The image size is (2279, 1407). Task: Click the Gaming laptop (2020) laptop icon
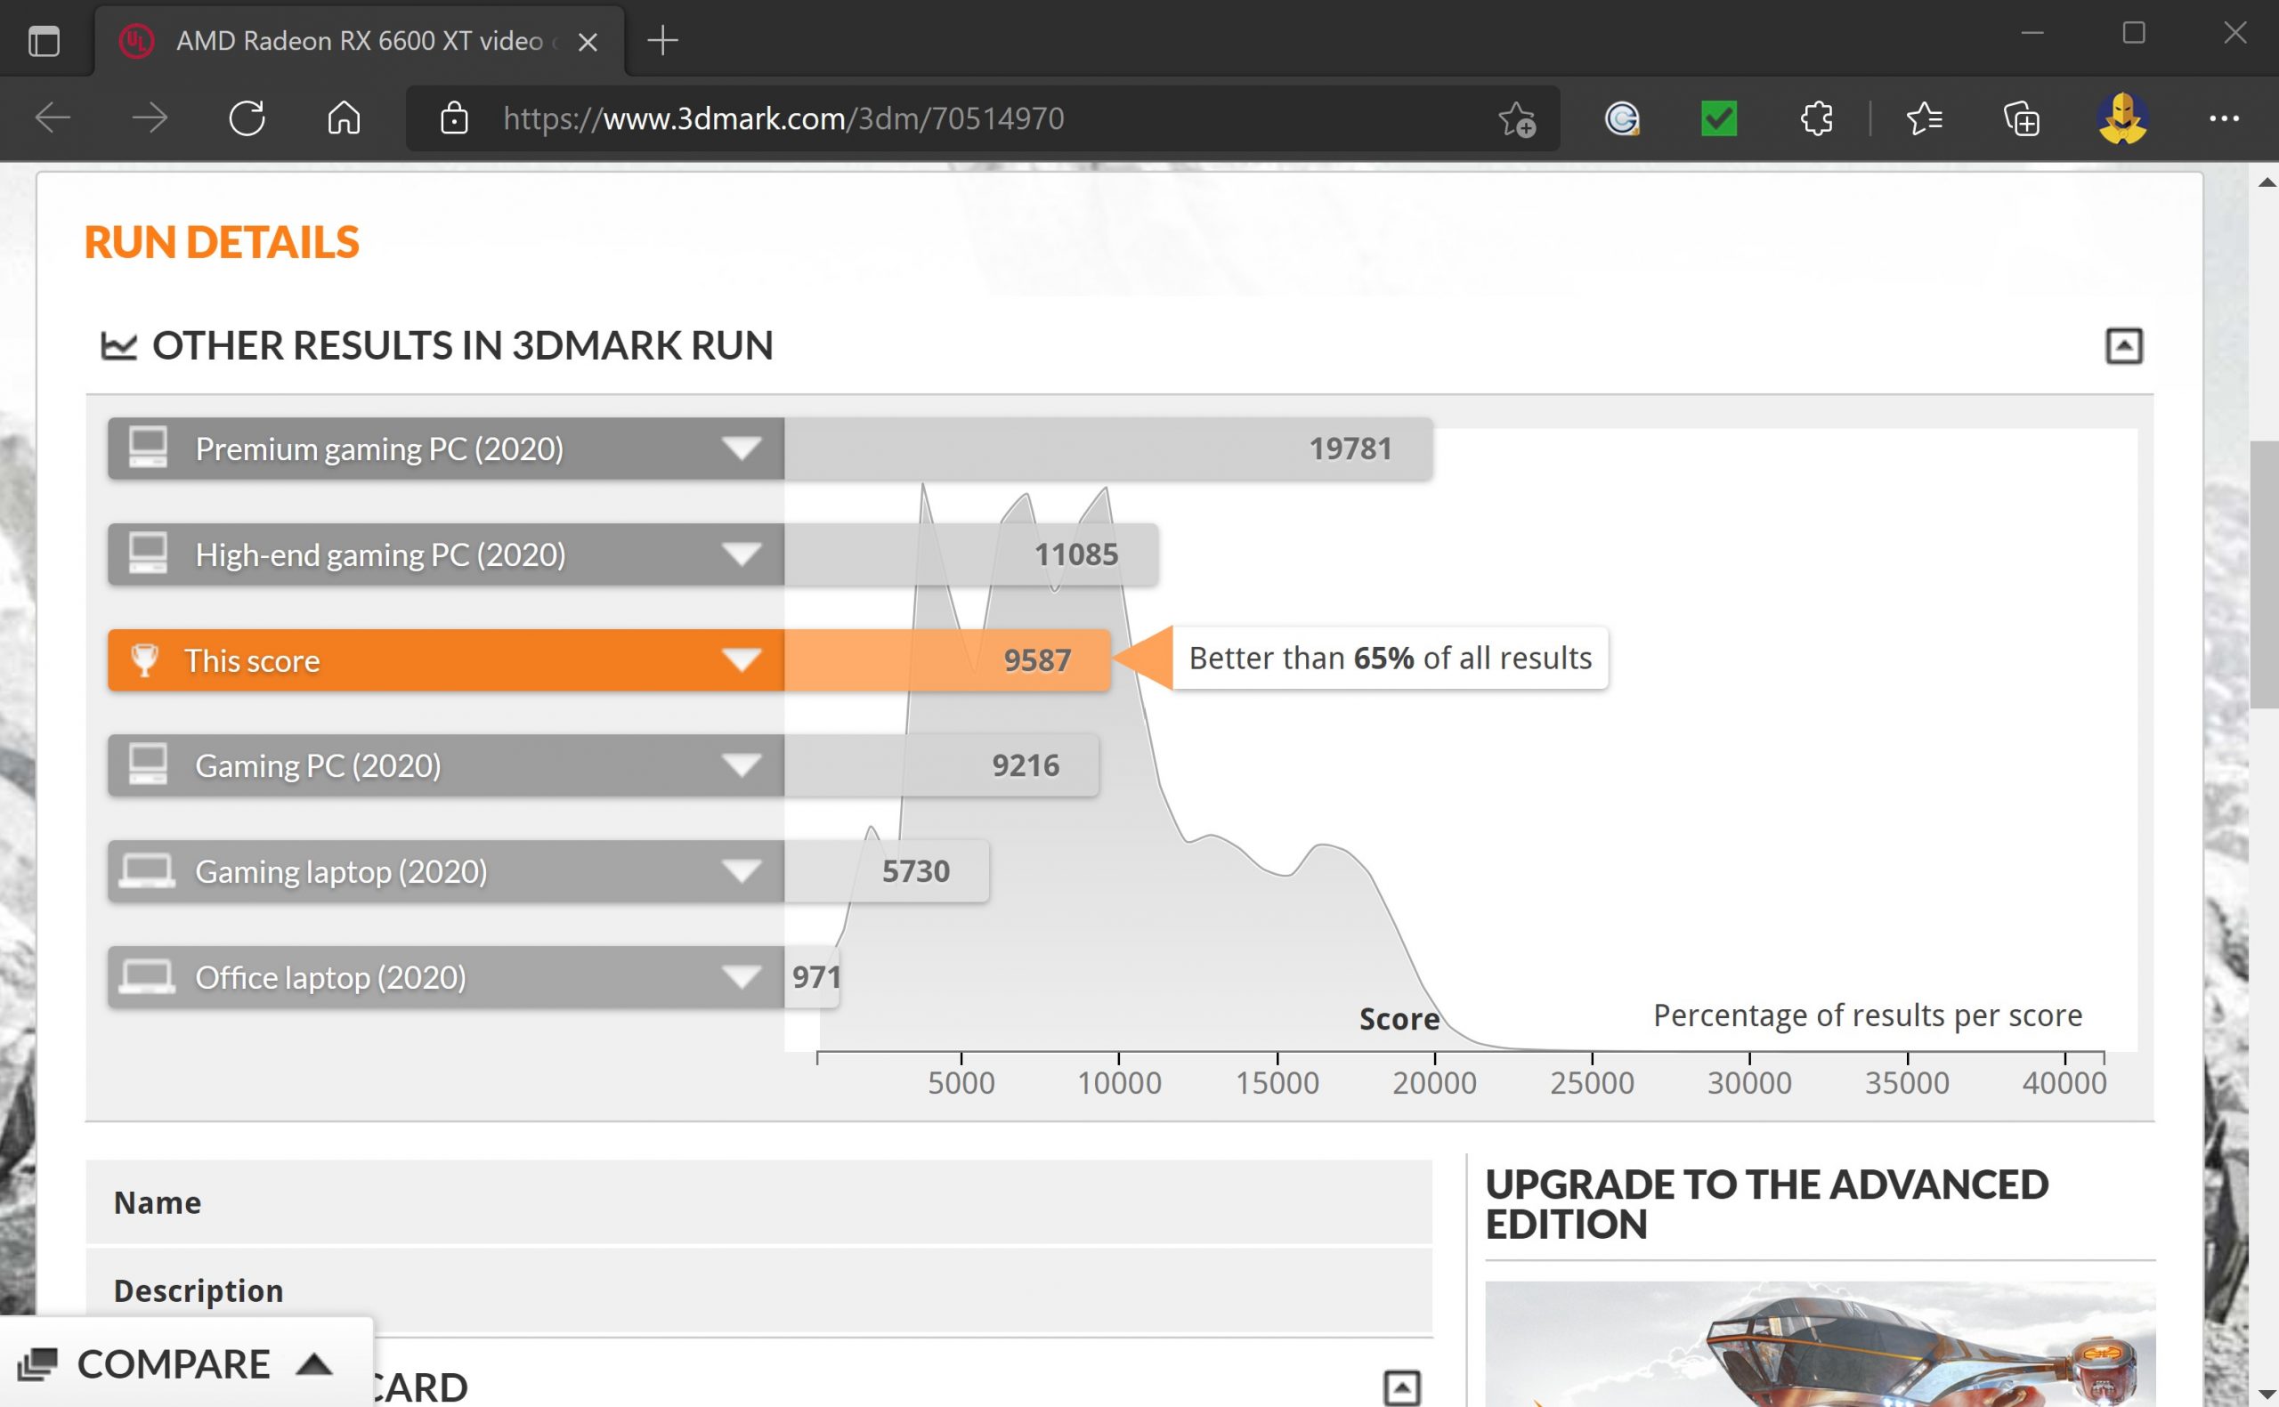146,872
